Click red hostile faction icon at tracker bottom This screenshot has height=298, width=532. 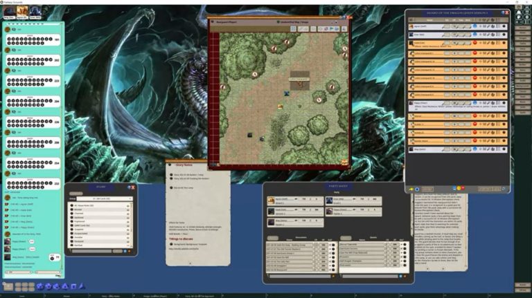[x=463, y=188]
